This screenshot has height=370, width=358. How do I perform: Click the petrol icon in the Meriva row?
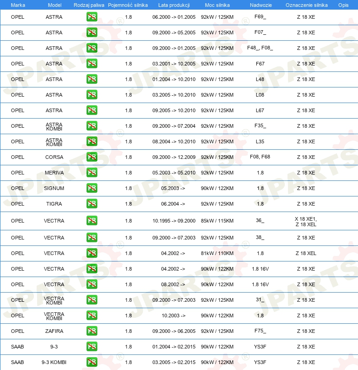click(92, 173)
